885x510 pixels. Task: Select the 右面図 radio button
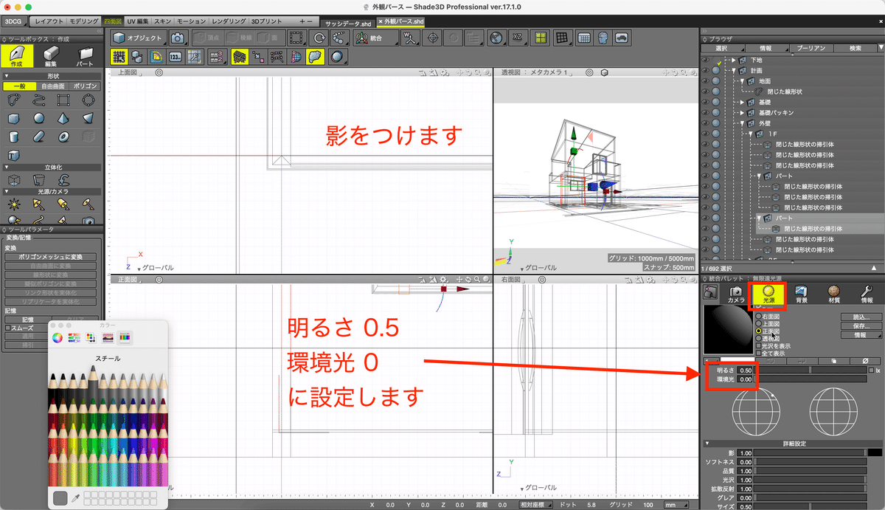coord(758,317)
